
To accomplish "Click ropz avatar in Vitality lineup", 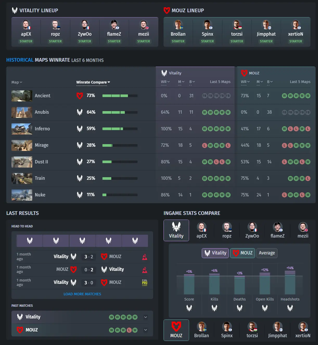I will 55,25.
